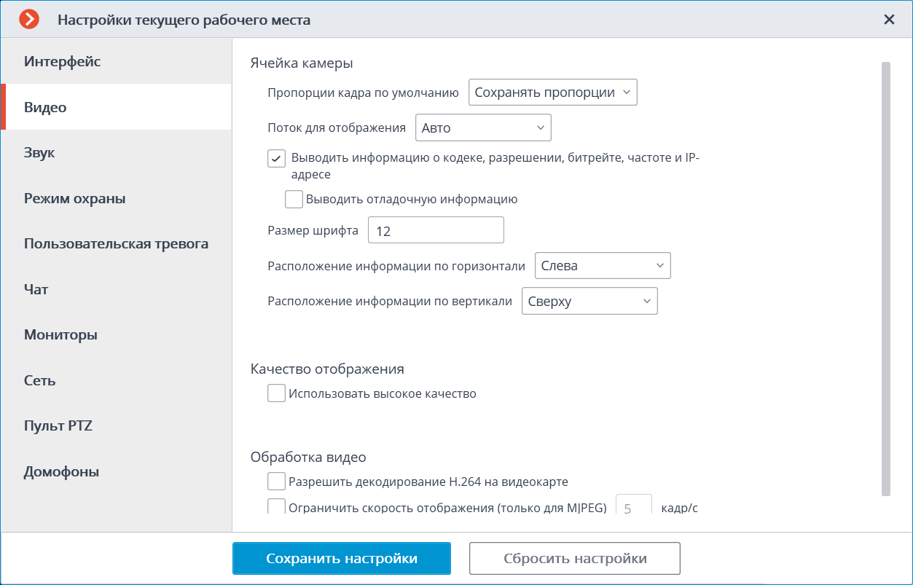Screen dimensions: 913x585
Task: Click the Размер шрифта input field
Action: [x=436, y=231]
